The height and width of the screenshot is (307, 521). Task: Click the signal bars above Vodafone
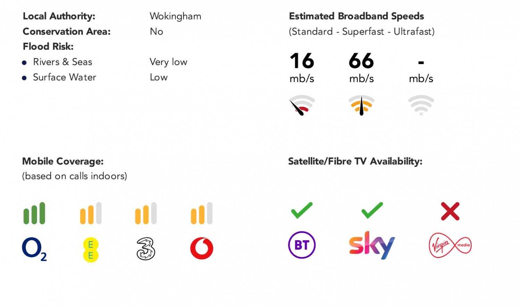(x=202, y=213)
